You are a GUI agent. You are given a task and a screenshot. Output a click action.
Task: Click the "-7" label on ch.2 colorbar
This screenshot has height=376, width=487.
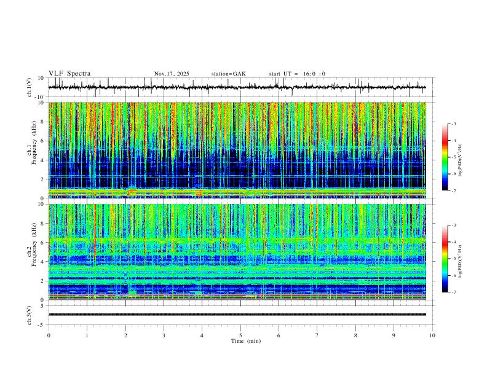click(x=453, y=292)
